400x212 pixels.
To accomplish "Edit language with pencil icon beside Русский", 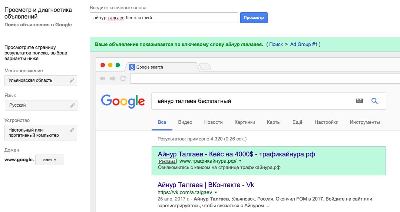I will tap(72, 105).
